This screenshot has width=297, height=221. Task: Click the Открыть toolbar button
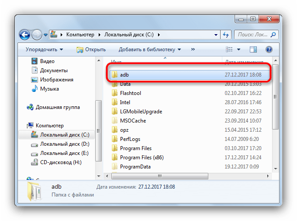(91, 49)
